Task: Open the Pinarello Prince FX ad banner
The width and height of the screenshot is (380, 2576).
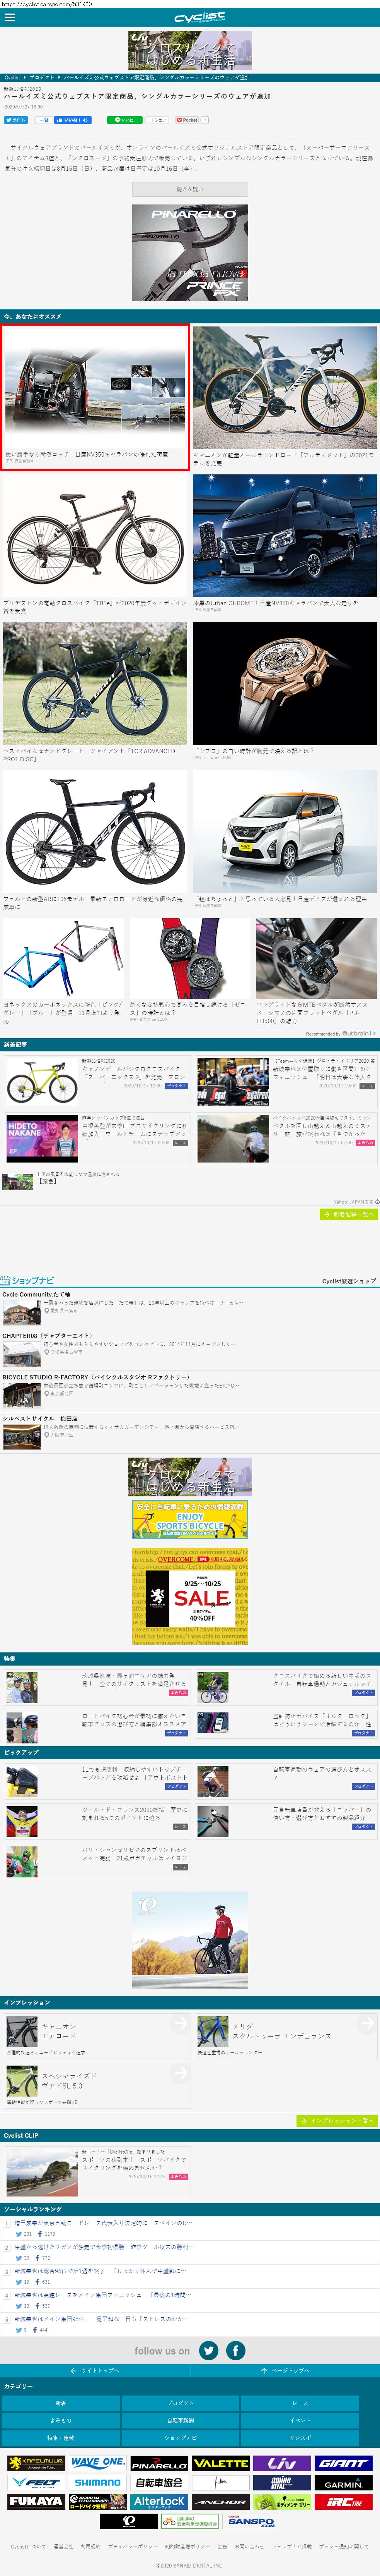Action: (189, 253)
